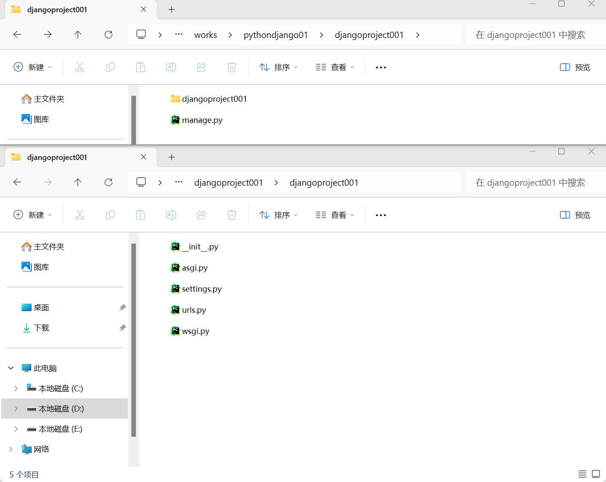606x482 pixels.
Task: Select djangoproject001 folder in upper file list
Action: [209, 99]
